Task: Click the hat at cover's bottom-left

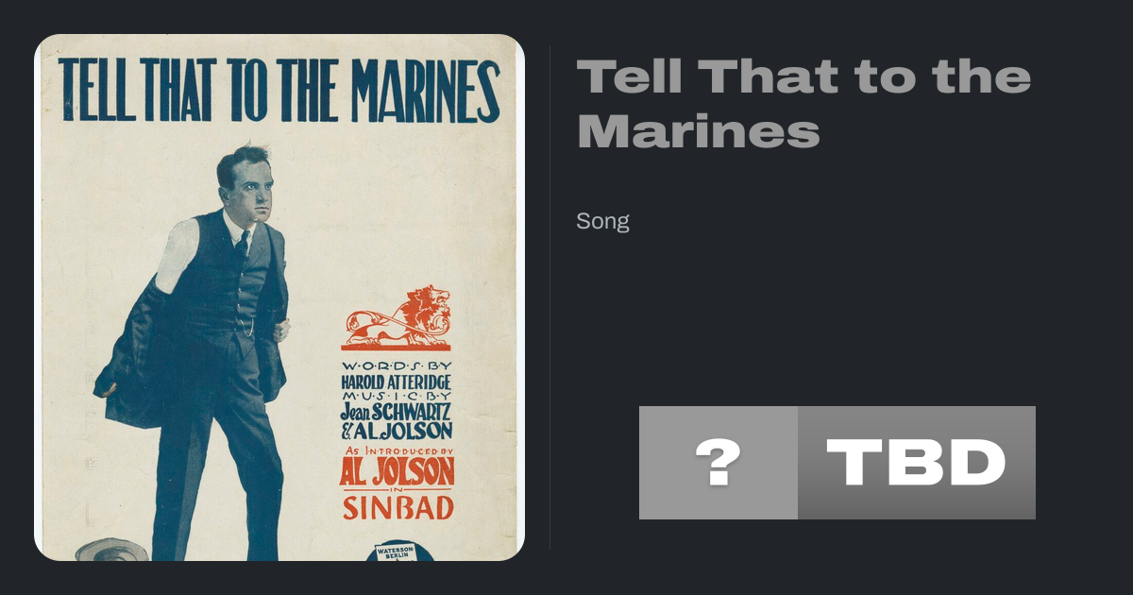Action: tap(111, 549)
